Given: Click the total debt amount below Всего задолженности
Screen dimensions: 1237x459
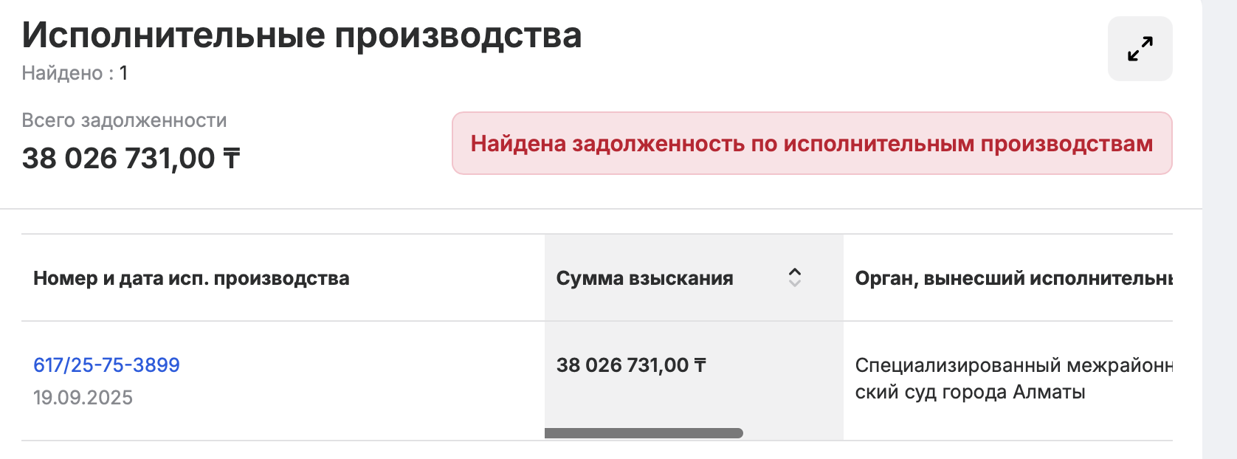Looking at the screenshot, I should pyautogui.click(x=131, y=158).
